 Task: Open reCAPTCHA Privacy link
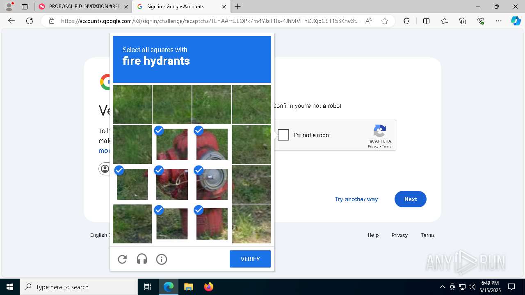373,146
